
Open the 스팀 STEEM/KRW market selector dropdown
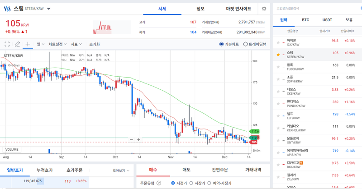point(48,9)
